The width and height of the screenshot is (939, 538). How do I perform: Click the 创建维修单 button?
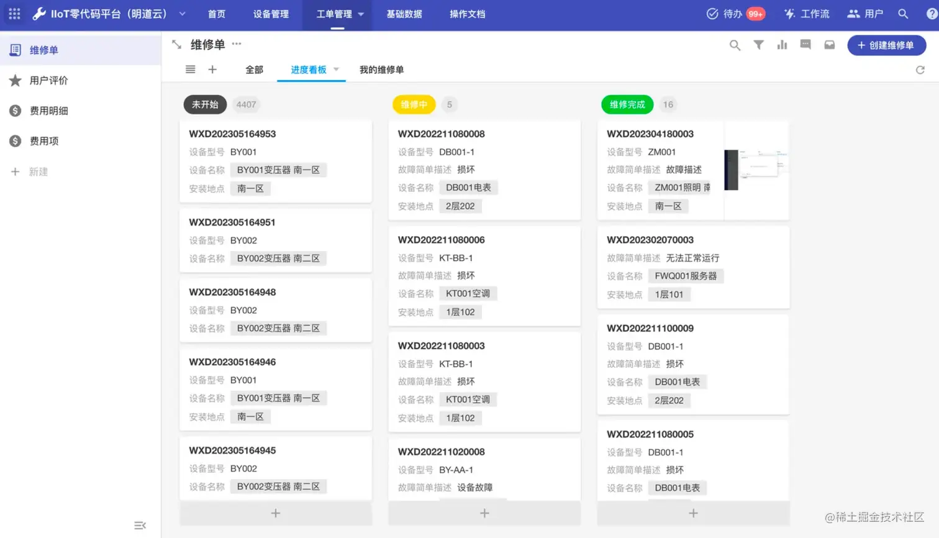pyautogui.click(x=886, y=45)
